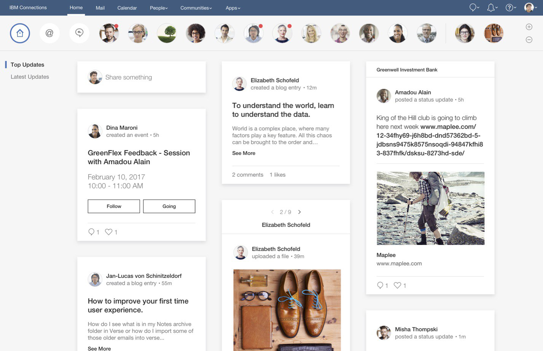Open the help question mark menu
Viewport: 543px width, 351px height.
(510, 8)
